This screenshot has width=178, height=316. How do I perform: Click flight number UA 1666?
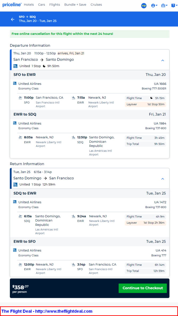(x=160, y=84)
